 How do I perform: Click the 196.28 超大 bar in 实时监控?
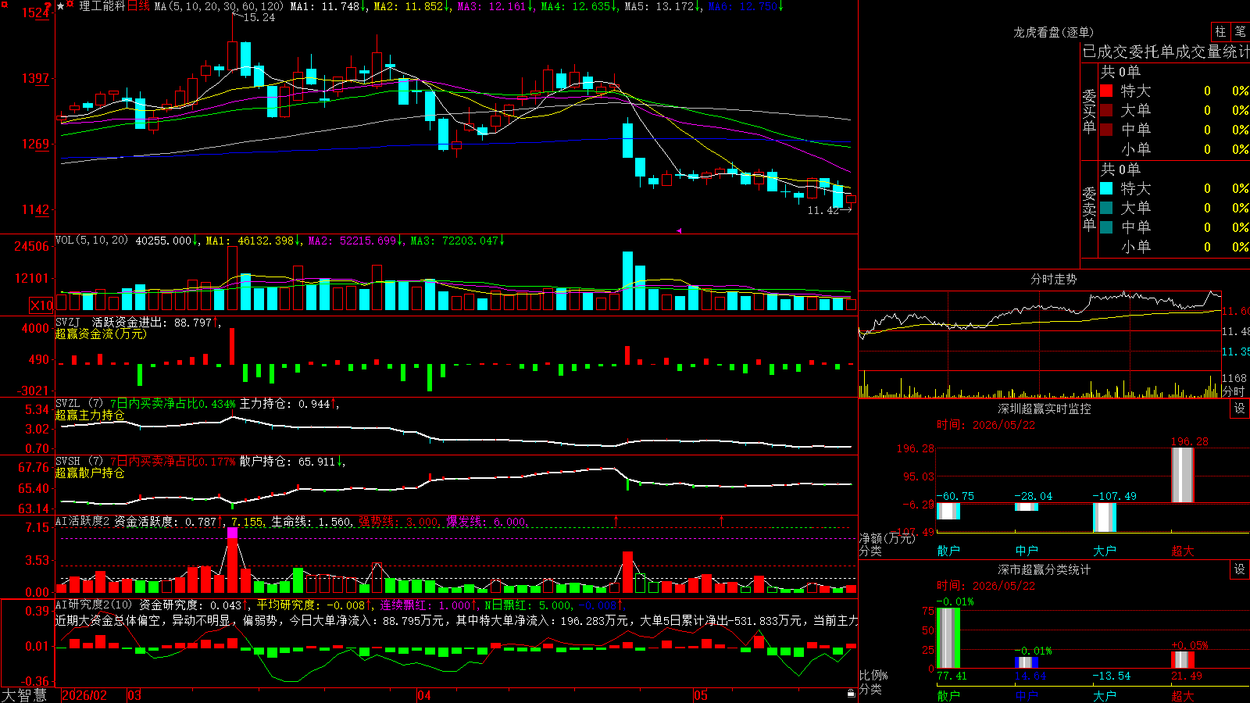[x=1183, y=475]
